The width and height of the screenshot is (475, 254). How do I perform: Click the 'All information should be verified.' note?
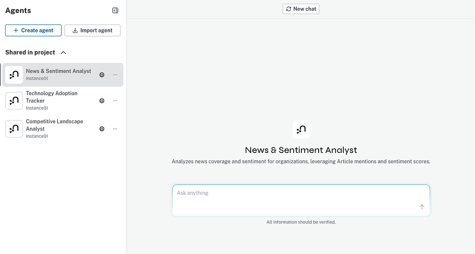pos(301,222)
